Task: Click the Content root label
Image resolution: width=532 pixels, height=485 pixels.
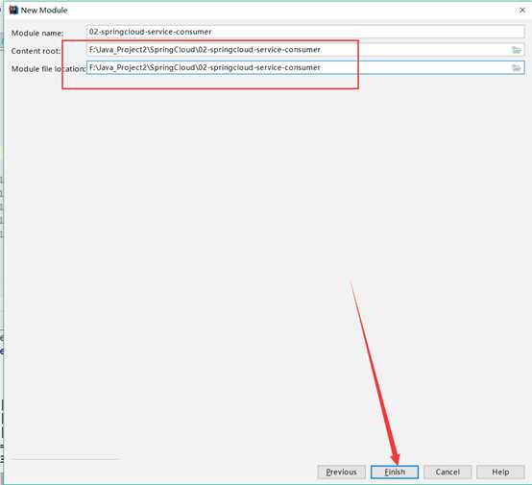Action: (36, 51)
